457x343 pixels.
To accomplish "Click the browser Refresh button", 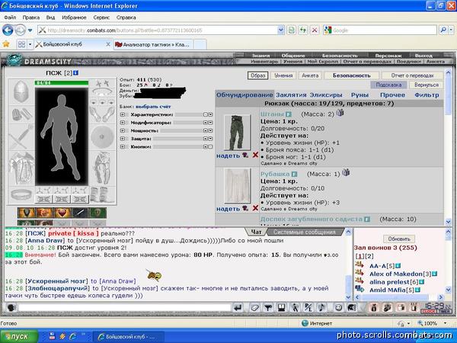I will click(x=303, y=30).
